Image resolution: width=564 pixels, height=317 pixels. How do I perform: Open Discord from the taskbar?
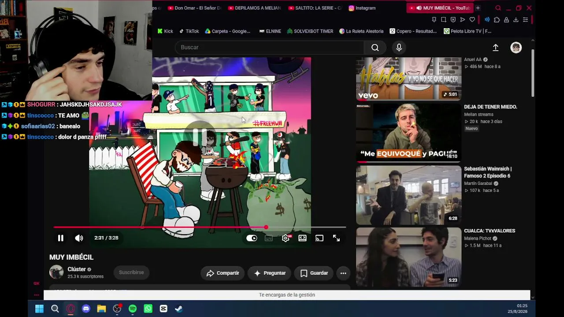86,309
